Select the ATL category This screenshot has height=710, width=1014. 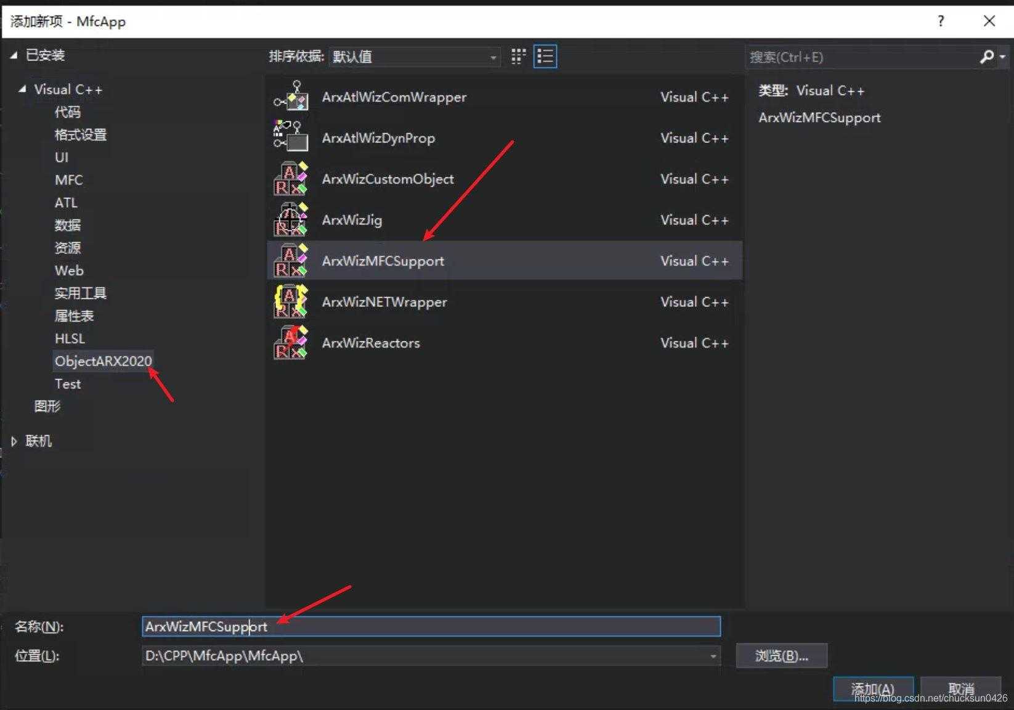click(x=66, y=203)
